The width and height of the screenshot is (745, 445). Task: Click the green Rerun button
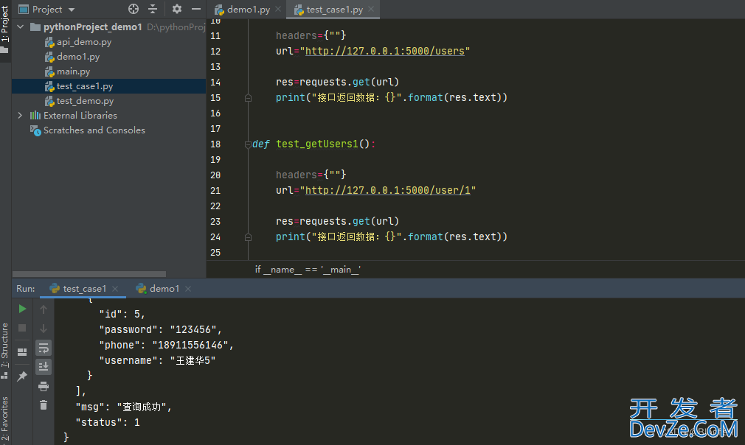[x=22, y=309]
